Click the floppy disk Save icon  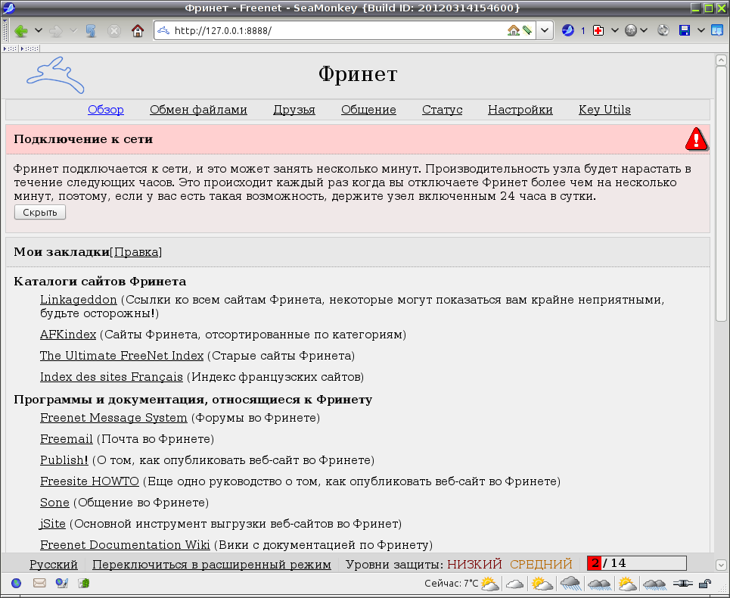(x=685, y=31)
